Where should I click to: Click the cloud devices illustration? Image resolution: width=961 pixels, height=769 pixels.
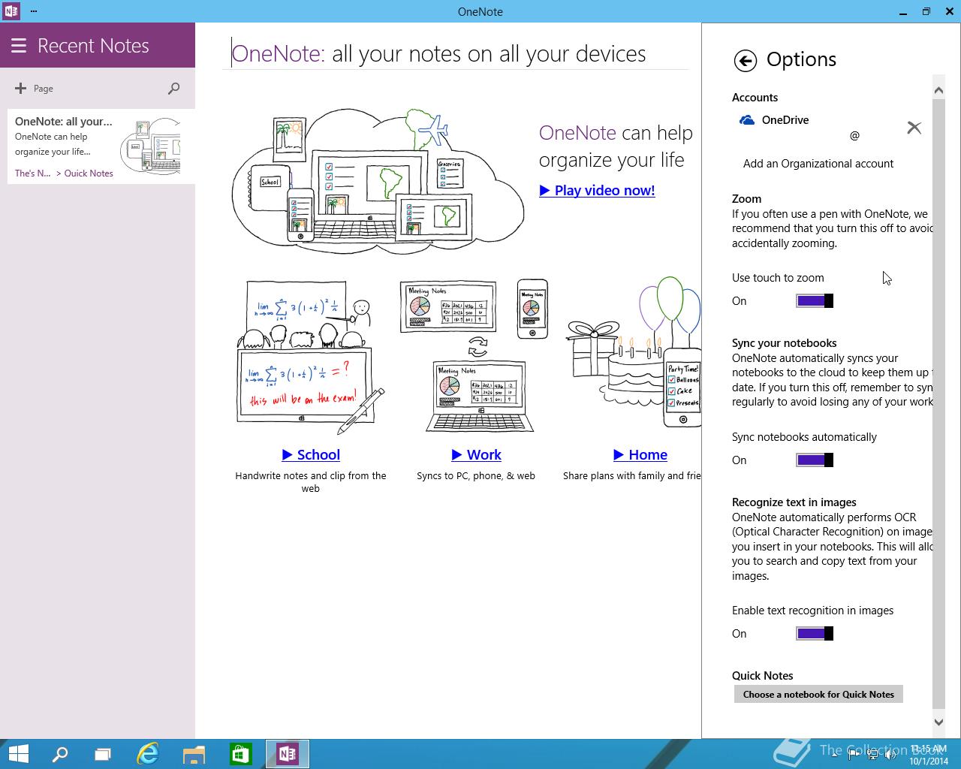point(378,180)
